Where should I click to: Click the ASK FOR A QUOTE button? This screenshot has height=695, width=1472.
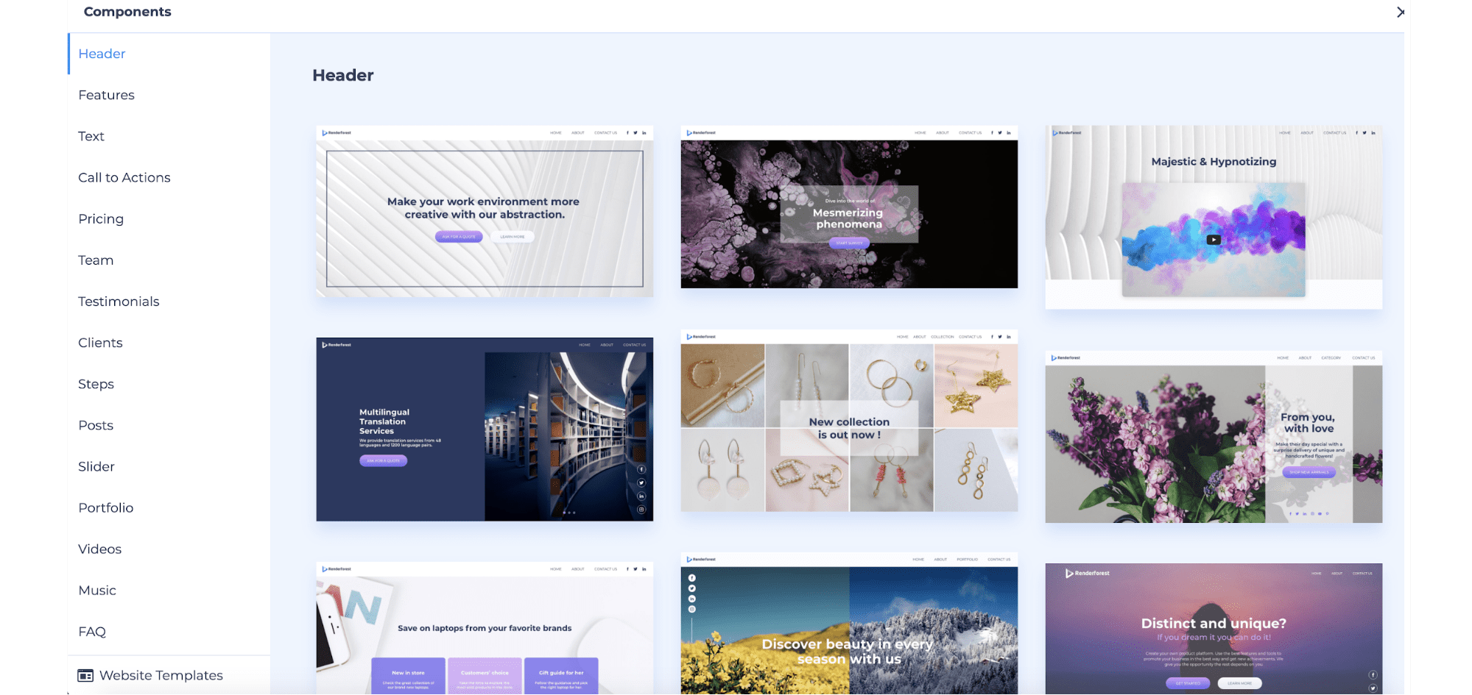pos(459,236)
